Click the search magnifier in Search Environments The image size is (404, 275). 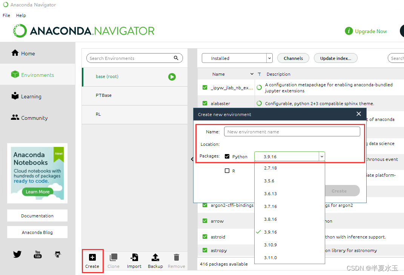pos(176,58)
